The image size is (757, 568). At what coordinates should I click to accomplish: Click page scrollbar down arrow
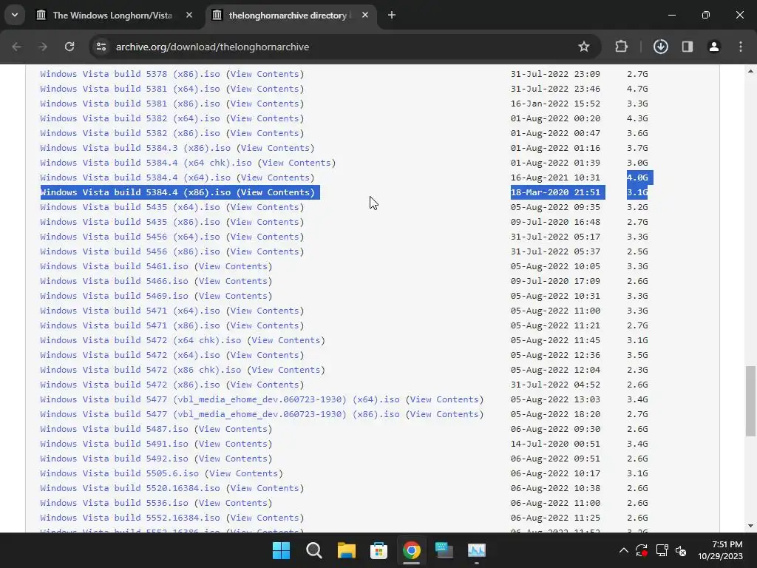pyautogui.click(x=750, y=526)
